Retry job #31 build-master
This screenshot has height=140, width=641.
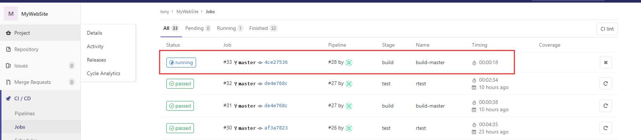pos(606,106)
